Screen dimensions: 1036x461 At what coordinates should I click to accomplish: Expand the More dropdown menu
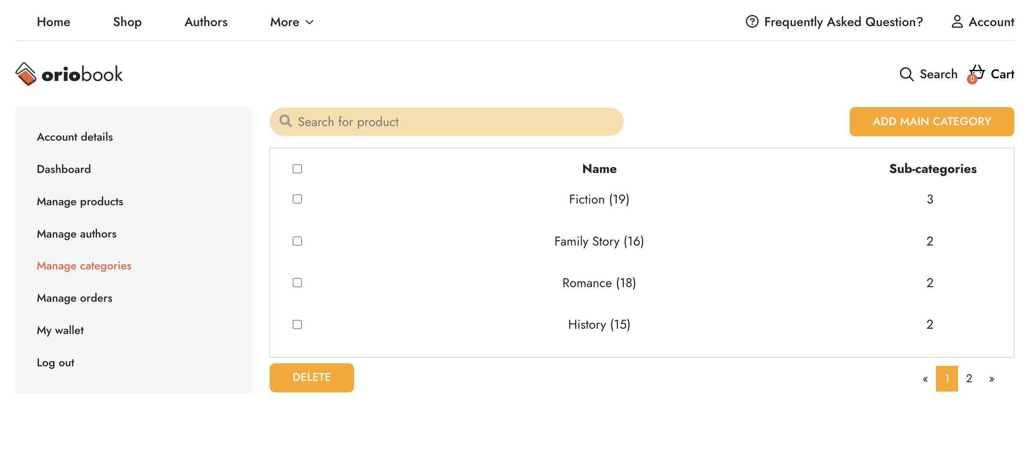click(x=292, y=22)
